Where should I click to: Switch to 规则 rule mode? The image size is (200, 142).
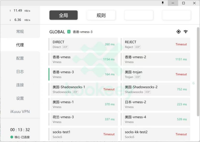click(x=101, y=15)
